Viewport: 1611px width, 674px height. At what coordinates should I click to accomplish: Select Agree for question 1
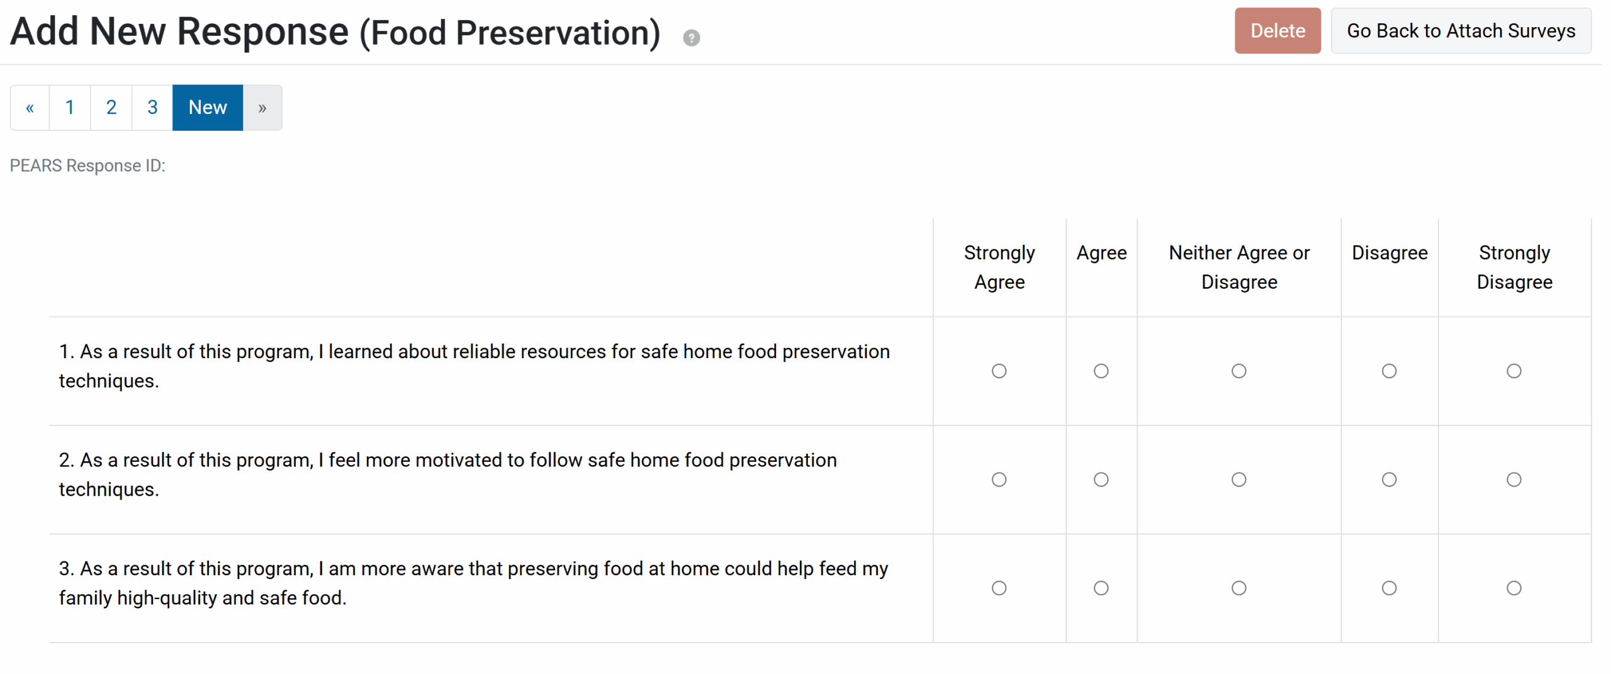1101,371
